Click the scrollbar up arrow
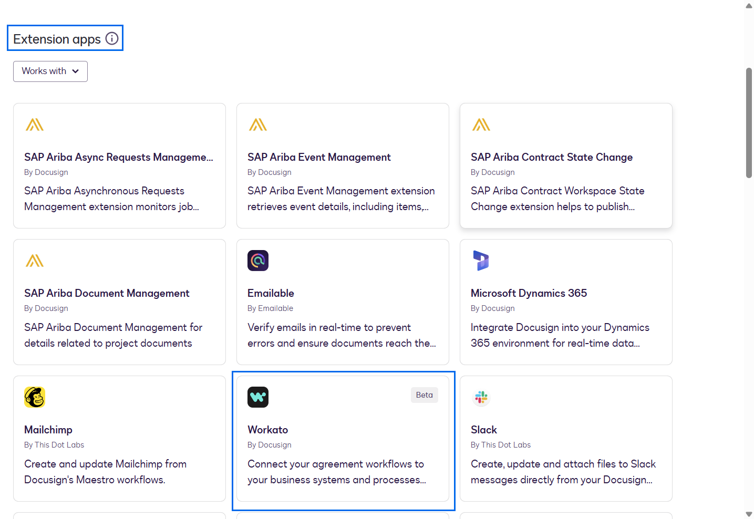The image size is (754, 519). click(x=749, y=6)
